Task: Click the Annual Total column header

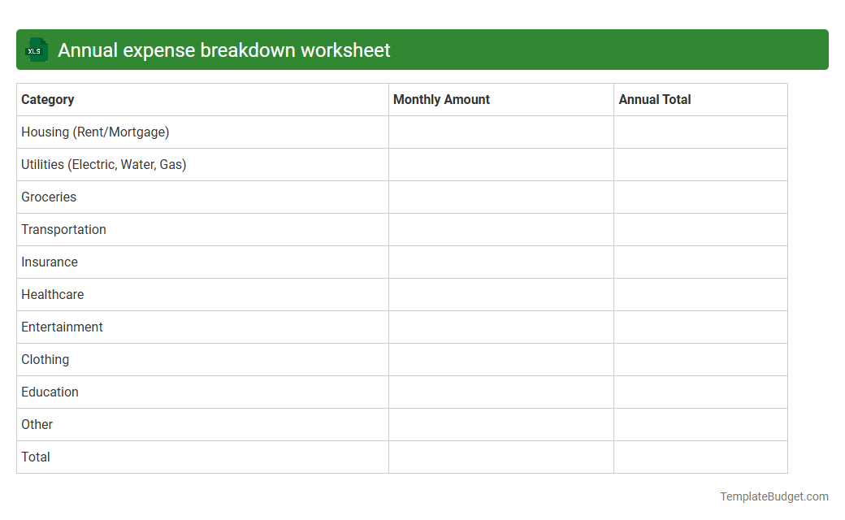Action: [x=654, y=99]
